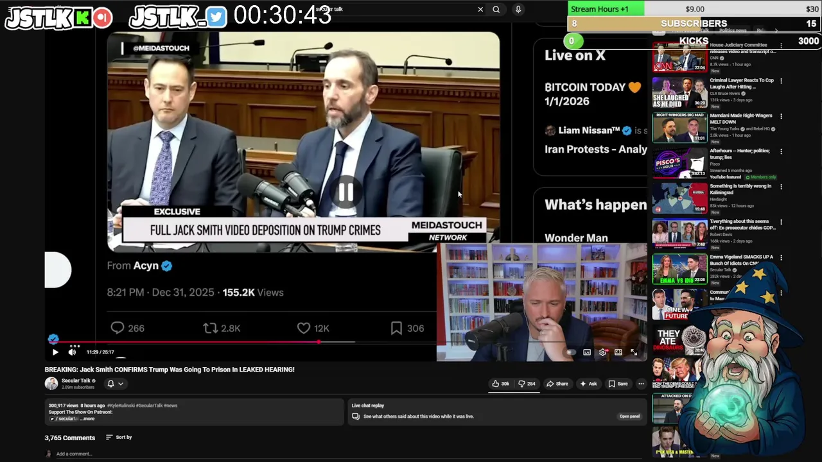Open the 'Emma vs Idiots' thumbnail

(679, 269)
